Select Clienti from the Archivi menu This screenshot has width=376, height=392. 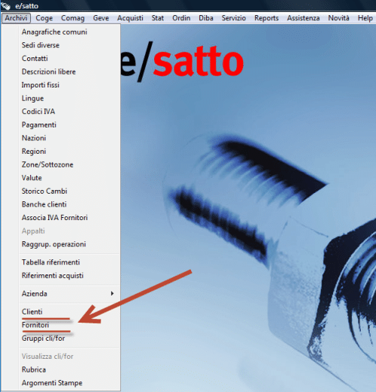[32, 311]
